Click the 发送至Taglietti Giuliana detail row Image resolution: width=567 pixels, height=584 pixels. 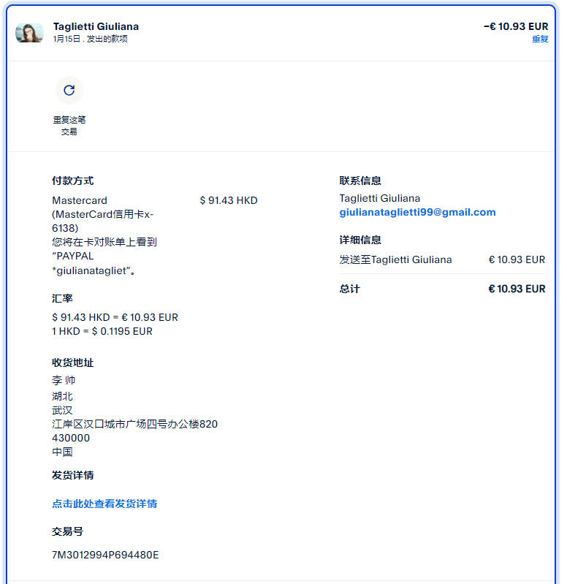pos(442,259)
